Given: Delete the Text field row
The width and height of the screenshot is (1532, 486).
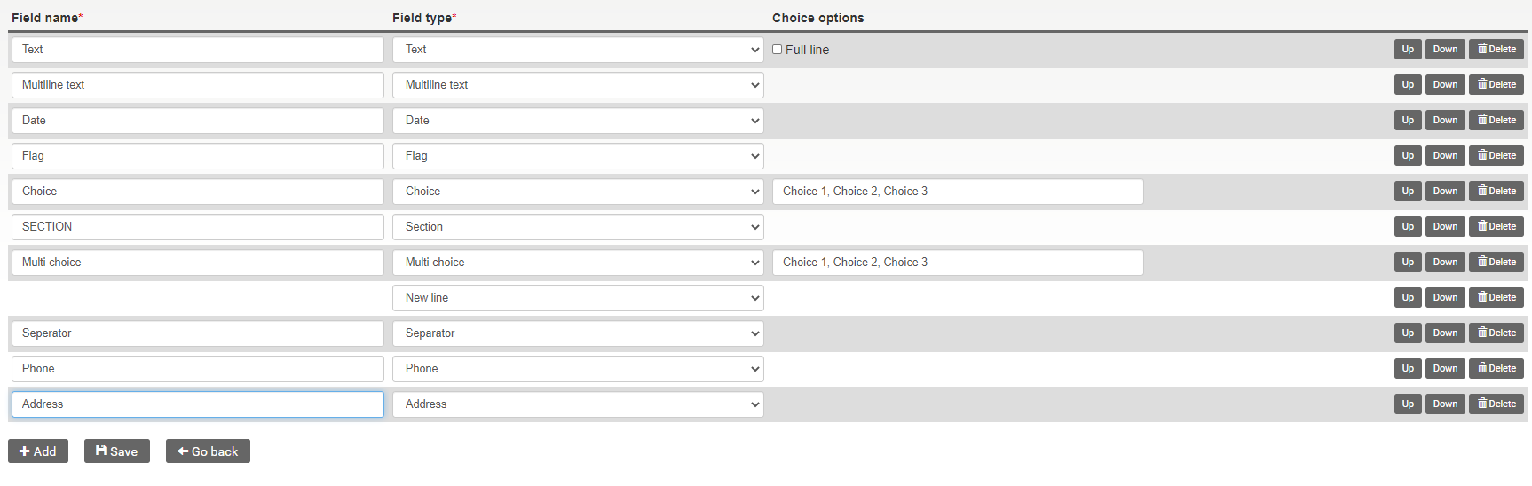Looking at the screenshot, I should (x=1496, y=50).
